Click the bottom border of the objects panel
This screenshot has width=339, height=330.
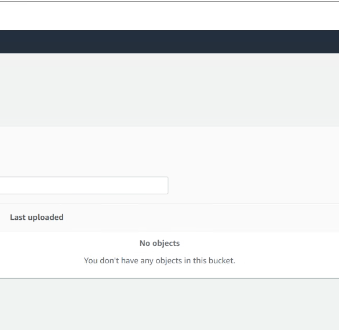click(x=169, y=278)
